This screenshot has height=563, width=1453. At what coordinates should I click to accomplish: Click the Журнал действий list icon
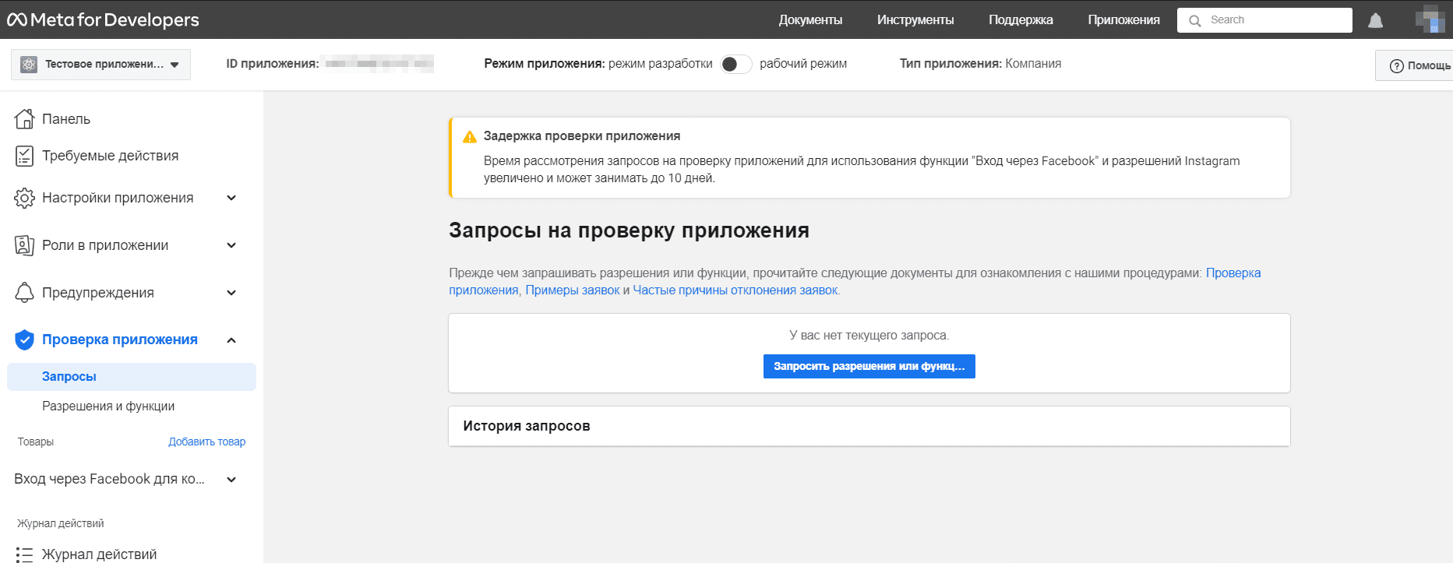point(25,554)
